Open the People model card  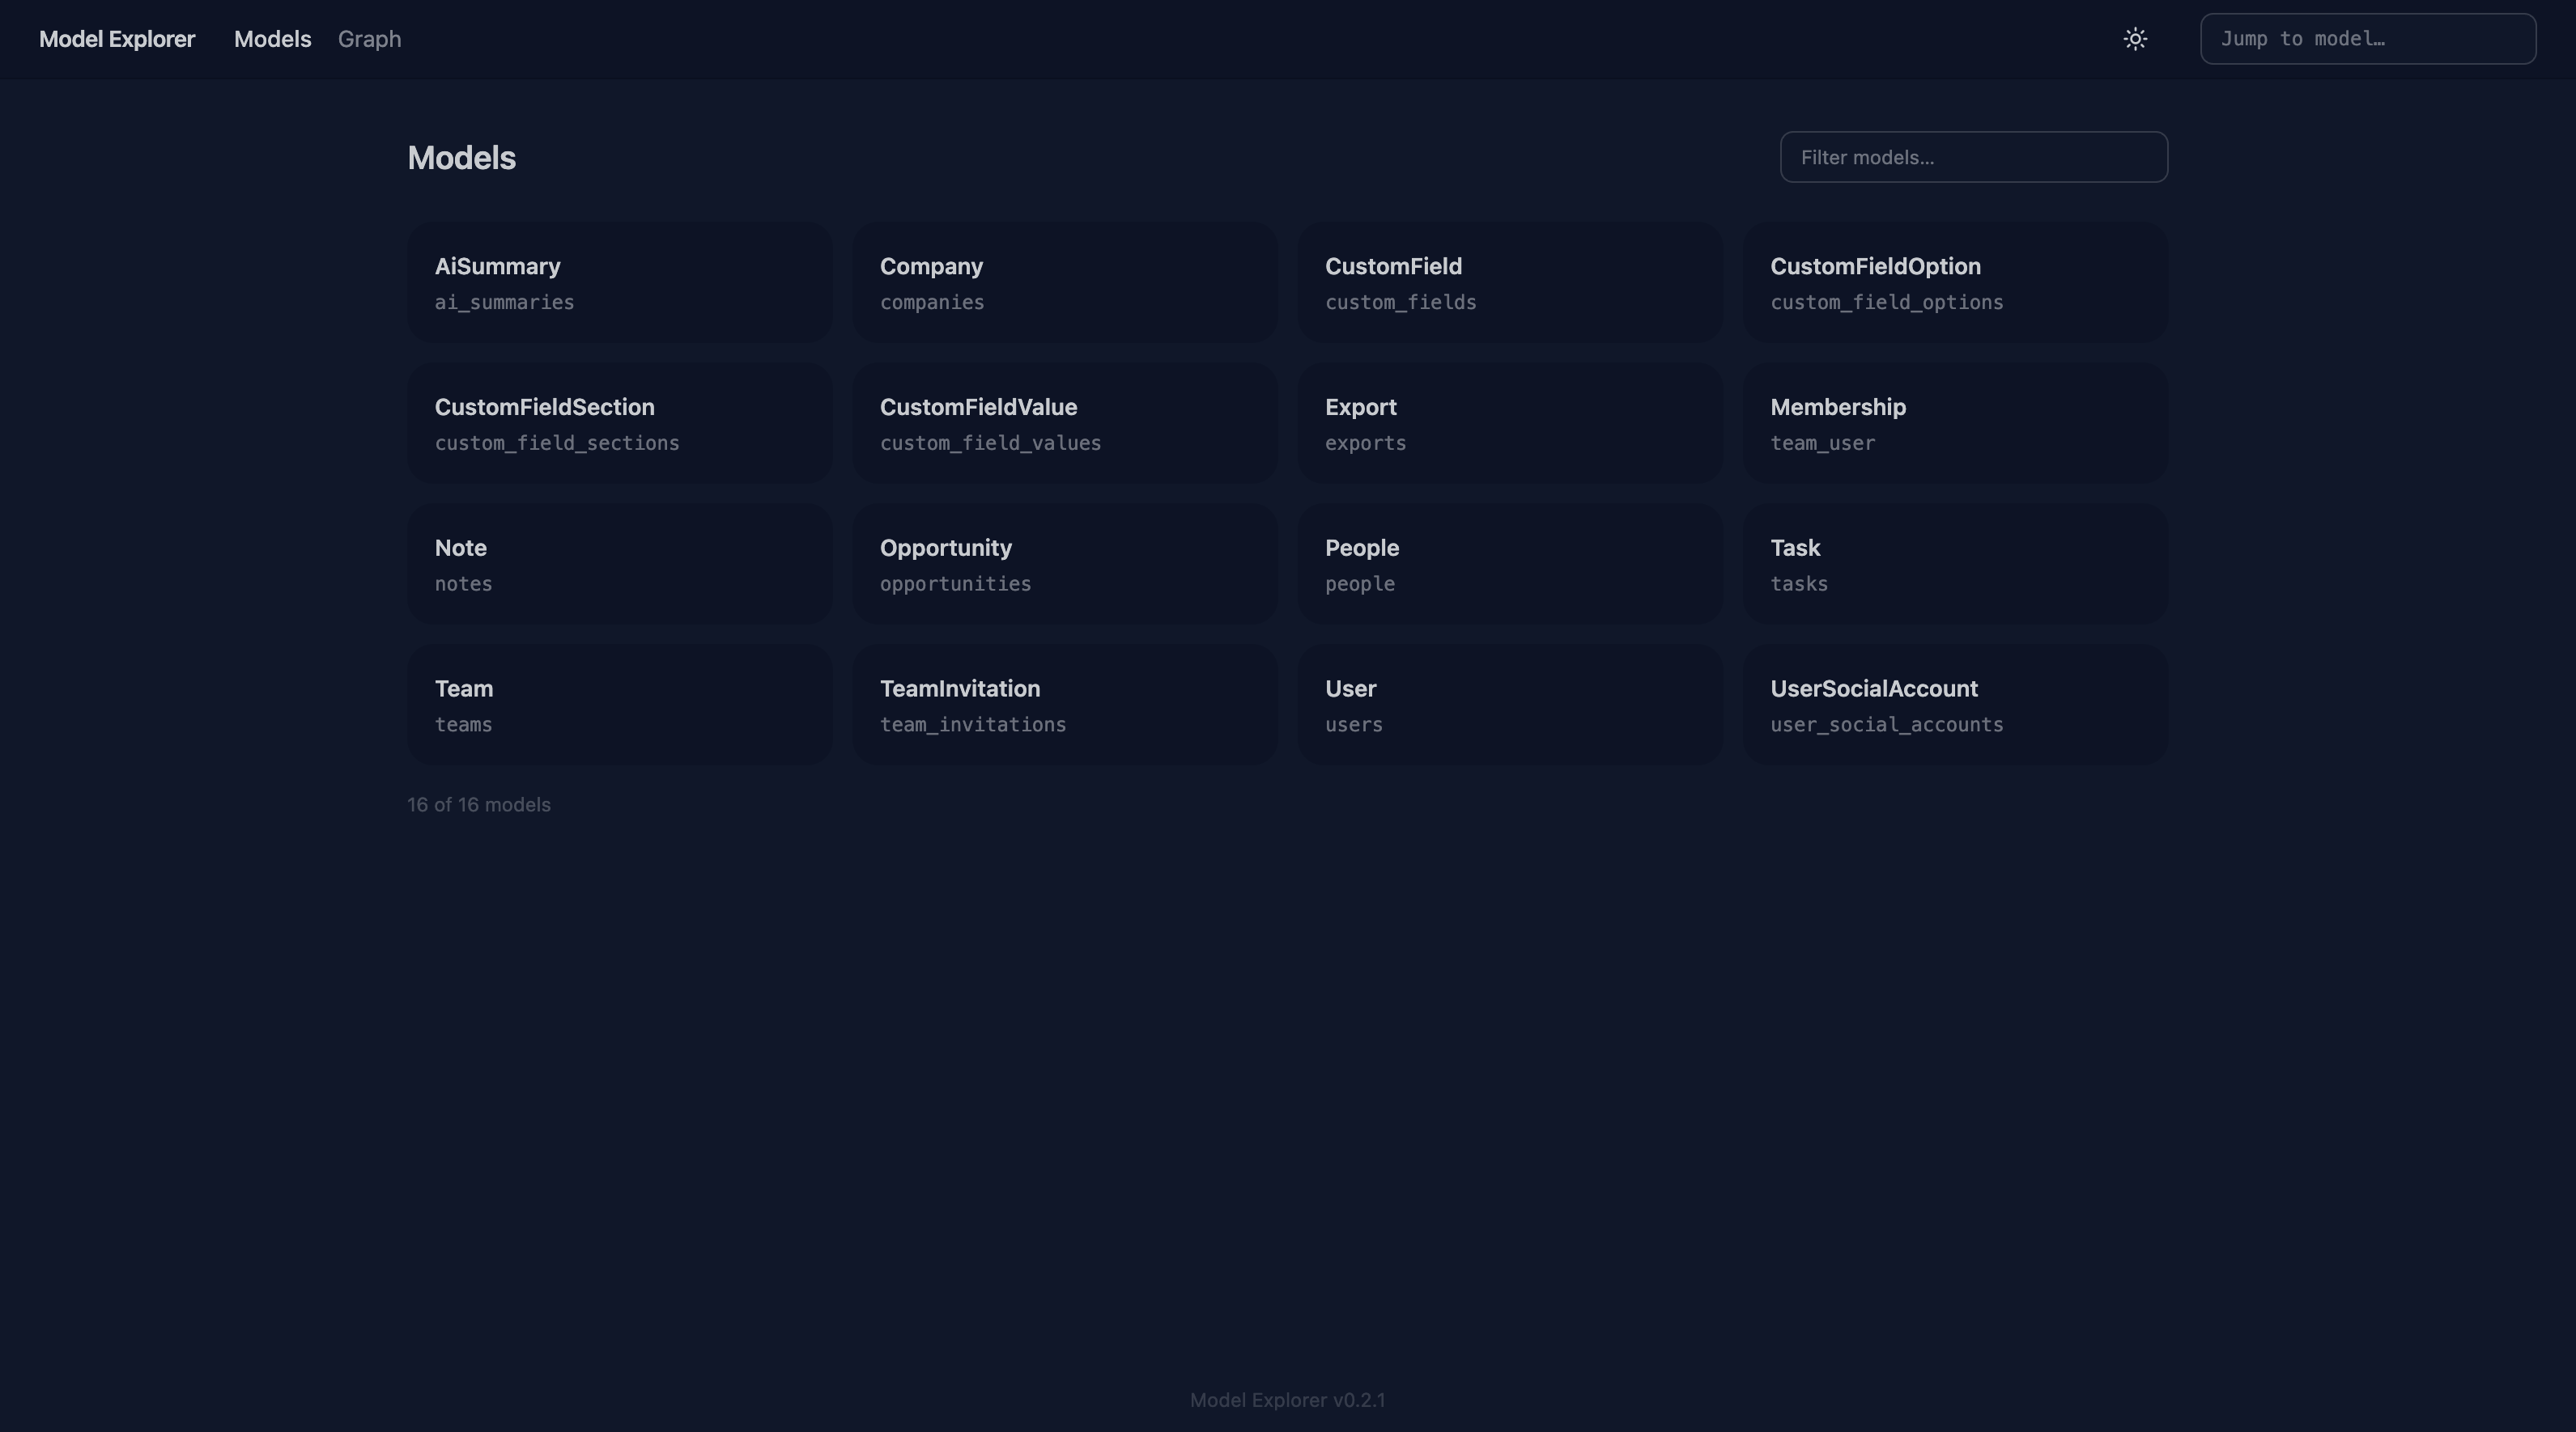(x=1509, y=564)
